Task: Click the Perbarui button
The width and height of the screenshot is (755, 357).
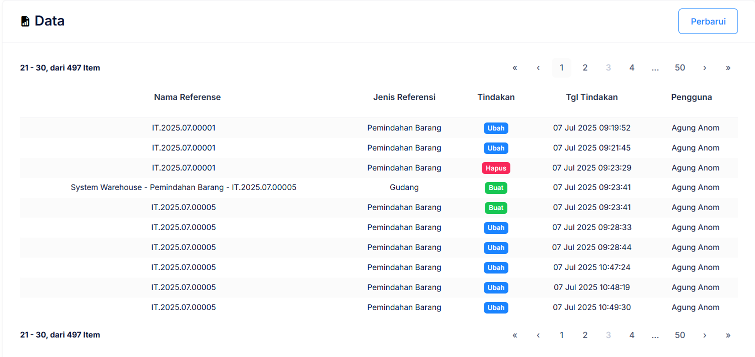Action: point(707,21)
